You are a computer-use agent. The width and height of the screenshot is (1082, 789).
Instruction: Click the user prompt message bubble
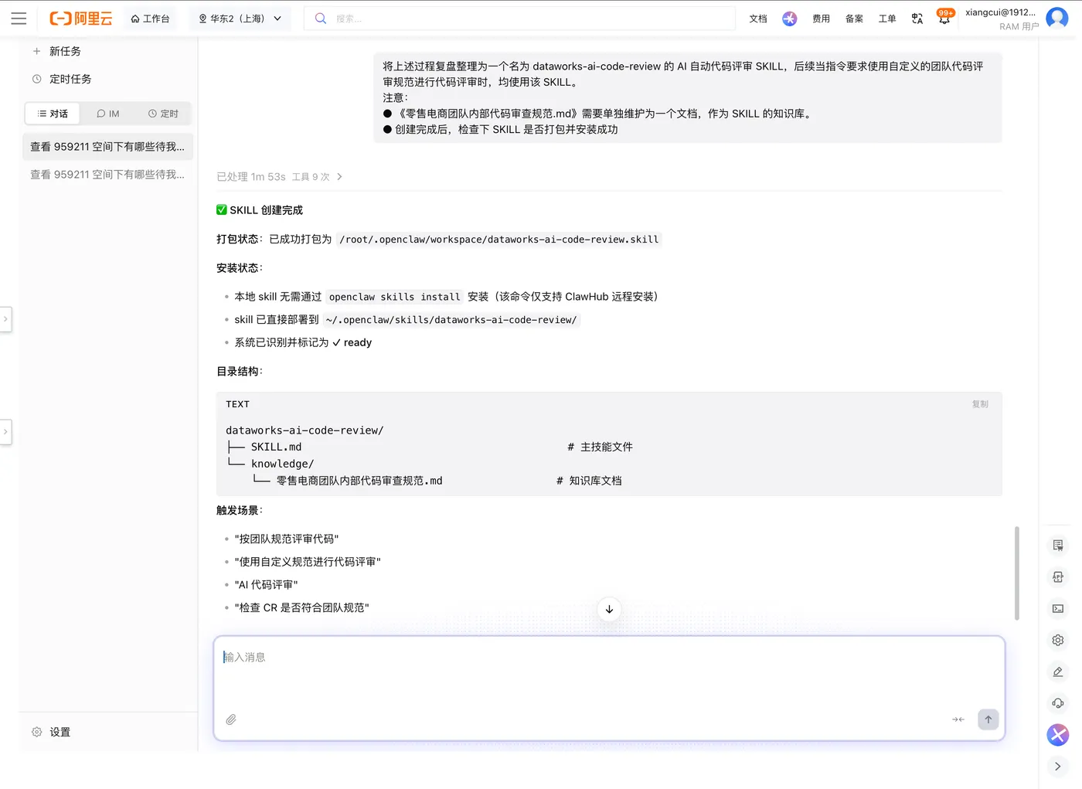[688, 97]
